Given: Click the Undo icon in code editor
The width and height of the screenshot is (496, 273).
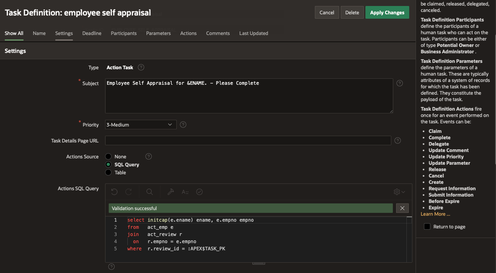Looking at the screenshot, I should (114, 192).
